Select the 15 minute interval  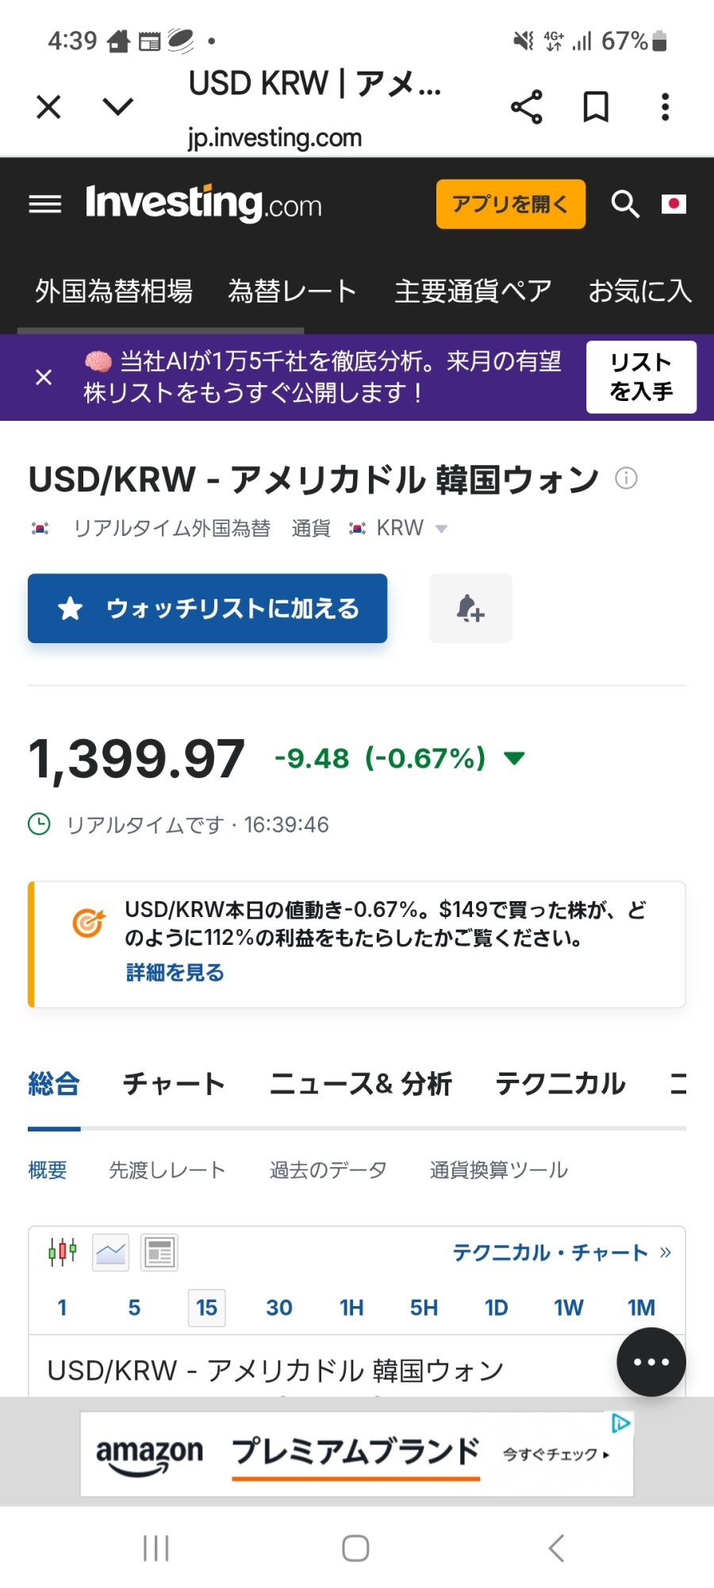(x=207, y=1308)
